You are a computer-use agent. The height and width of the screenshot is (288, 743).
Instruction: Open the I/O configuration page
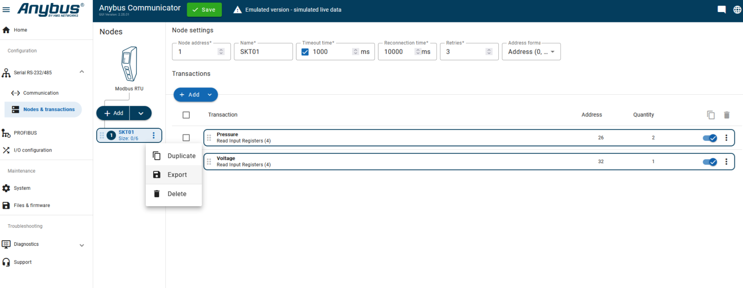pos(32,150)
